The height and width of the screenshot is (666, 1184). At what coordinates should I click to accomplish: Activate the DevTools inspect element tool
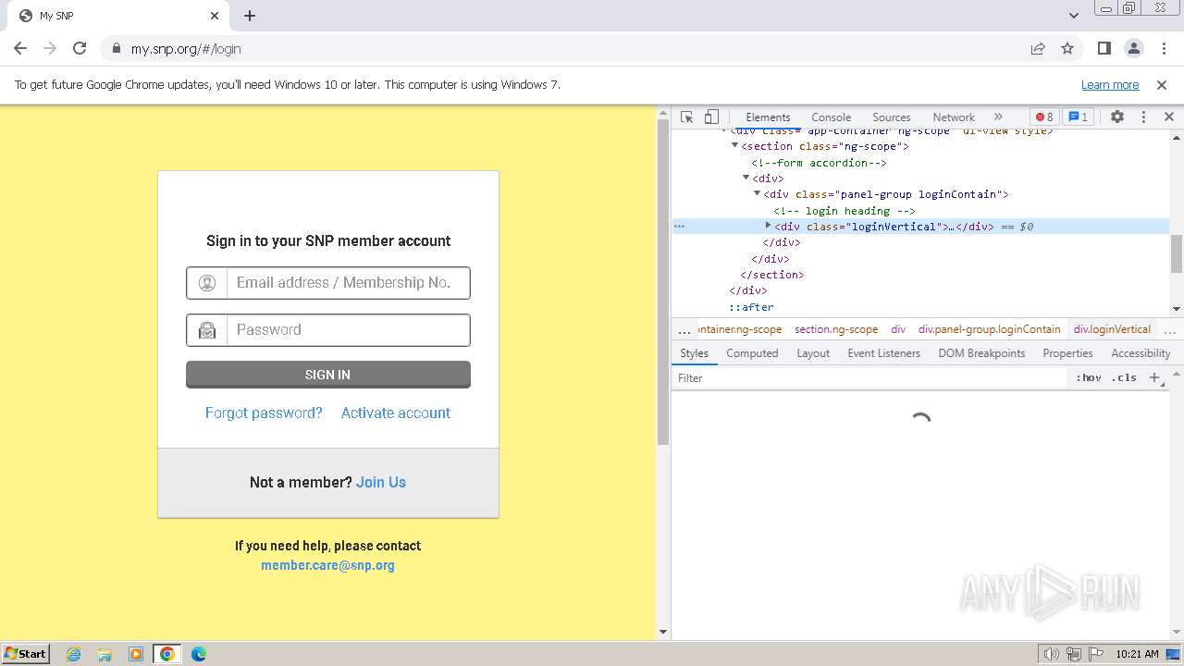(686, 117)
